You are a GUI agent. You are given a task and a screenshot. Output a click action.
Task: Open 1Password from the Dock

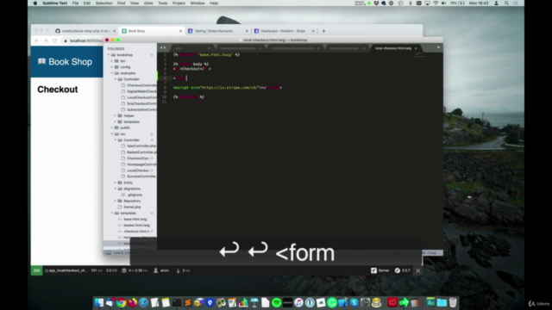coord(310,302)
